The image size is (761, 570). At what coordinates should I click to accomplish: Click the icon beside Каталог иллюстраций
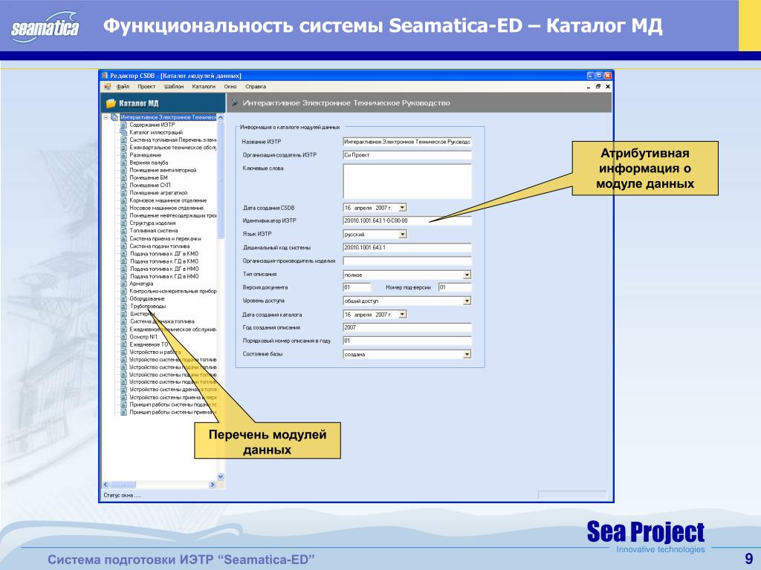click(124, 132)
